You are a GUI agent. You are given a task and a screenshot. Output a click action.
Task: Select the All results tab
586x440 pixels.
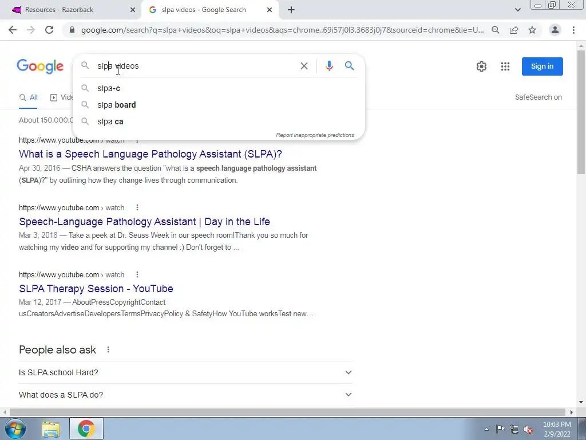[29, 97]
